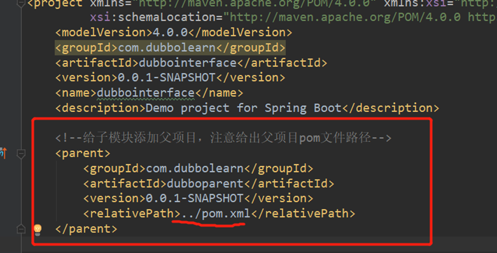Image resolution: width=497 pixels, height=253 pixels.
Task: Click the project version 0.0.1-SNAPSHOT line
Action: pos(170,78)
